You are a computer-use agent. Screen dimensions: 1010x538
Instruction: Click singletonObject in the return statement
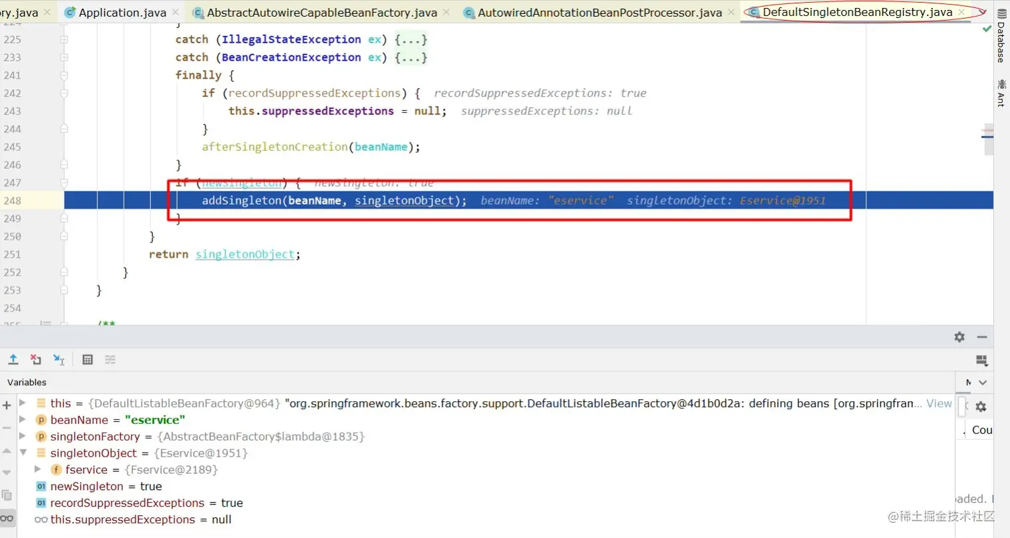pos(244,254)
